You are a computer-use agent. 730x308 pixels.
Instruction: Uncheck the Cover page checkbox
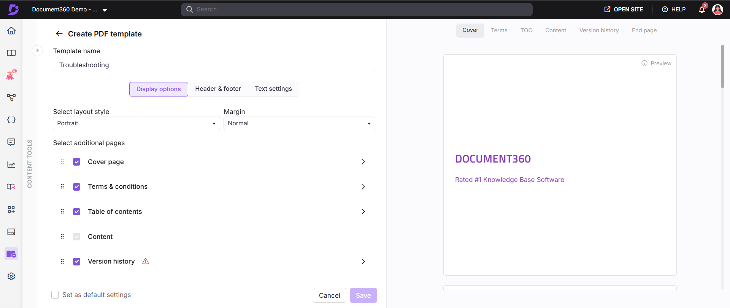pos(77,162)
